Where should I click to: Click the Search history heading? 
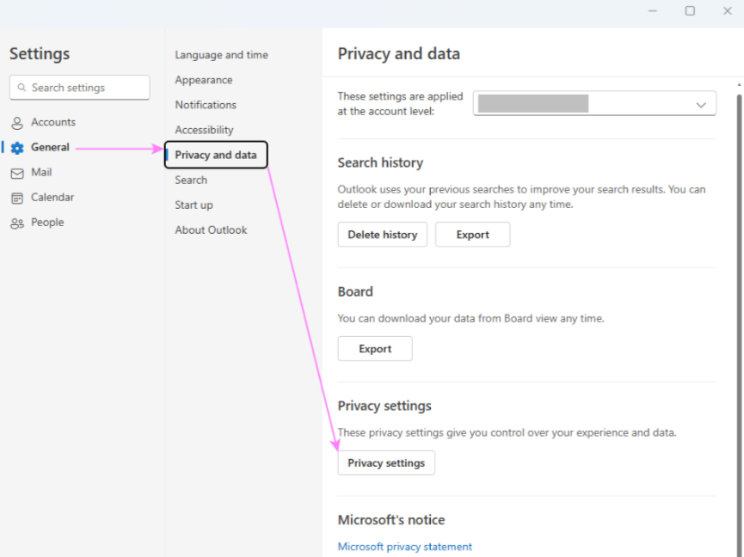(x=380, y=162)
